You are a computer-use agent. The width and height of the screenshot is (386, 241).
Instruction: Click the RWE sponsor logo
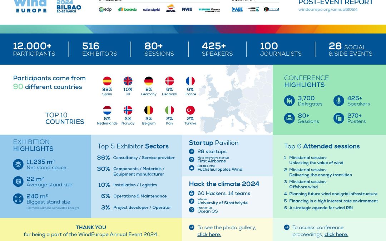click(187, 10)
